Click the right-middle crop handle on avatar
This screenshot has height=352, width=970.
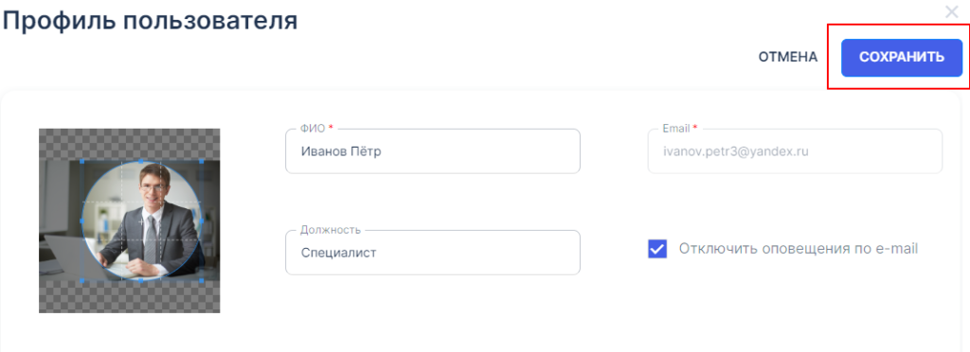click(x=201, y=220)
